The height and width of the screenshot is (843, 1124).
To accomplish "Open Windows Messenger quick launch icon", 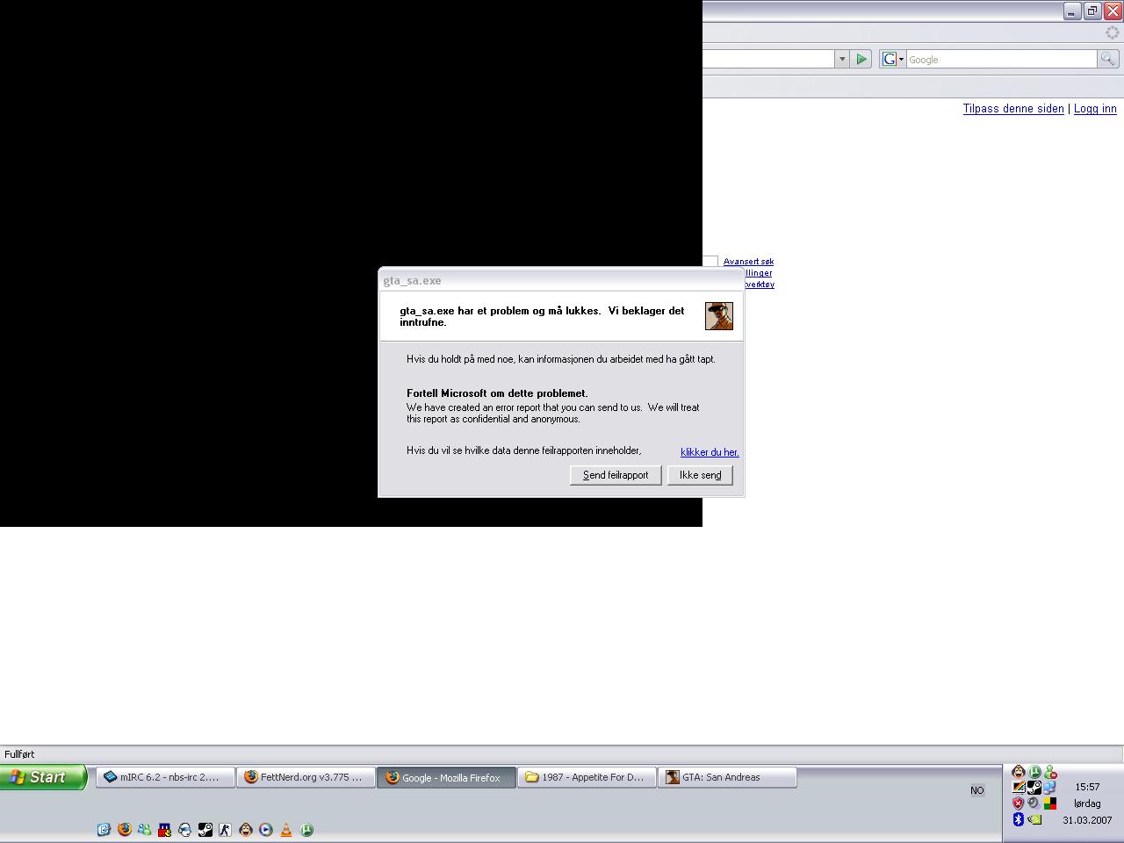I will pyautogui.click(x=144, y=829).
